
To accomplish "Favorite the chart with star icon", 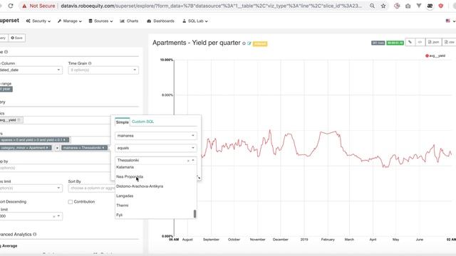I will coord(244,43).
